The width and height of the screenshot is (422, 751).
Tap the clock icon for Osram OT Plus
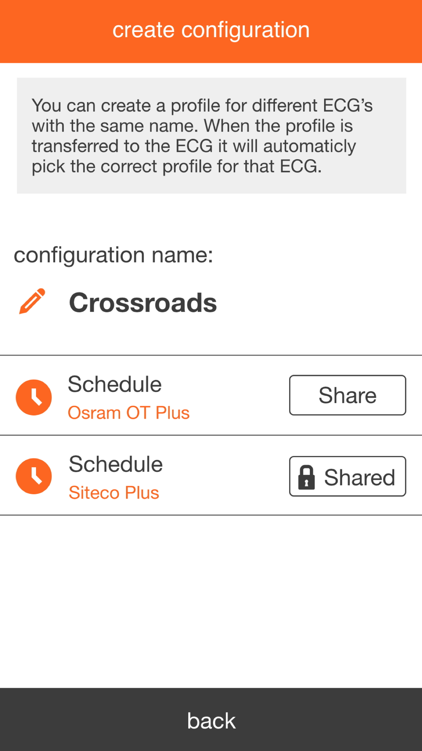(34, 397)
